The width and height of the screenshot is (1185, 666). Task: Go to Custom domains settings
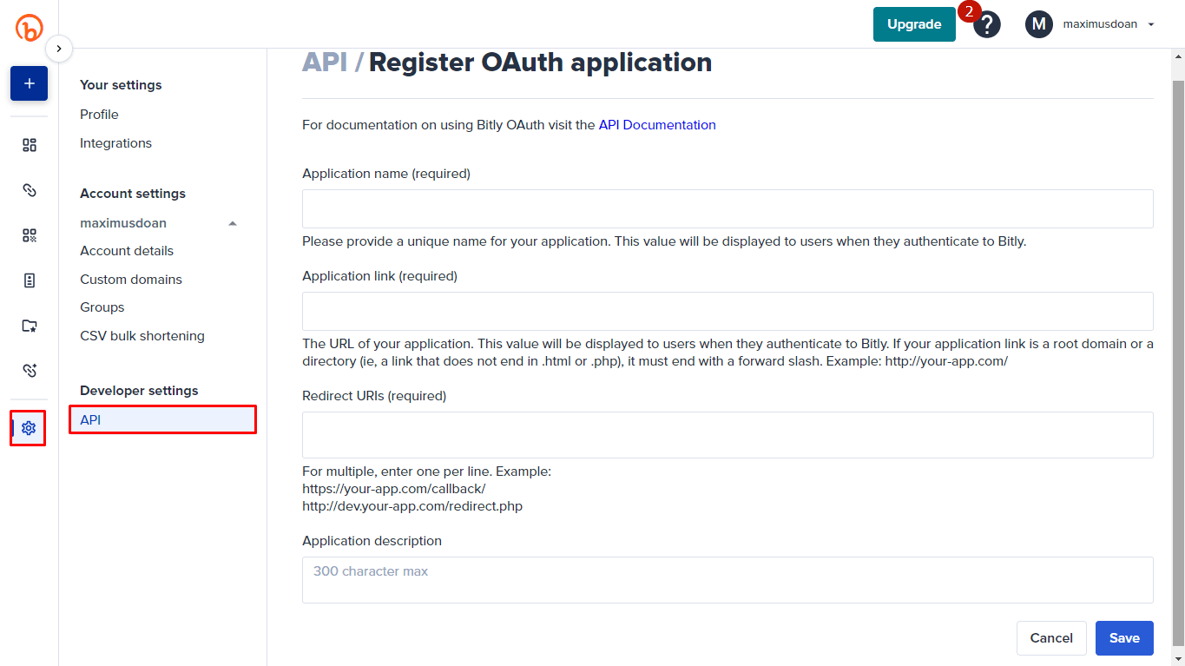(x=131, y=280)
